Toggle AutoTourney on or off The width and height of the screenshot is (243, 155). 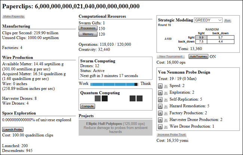(199, 57)
